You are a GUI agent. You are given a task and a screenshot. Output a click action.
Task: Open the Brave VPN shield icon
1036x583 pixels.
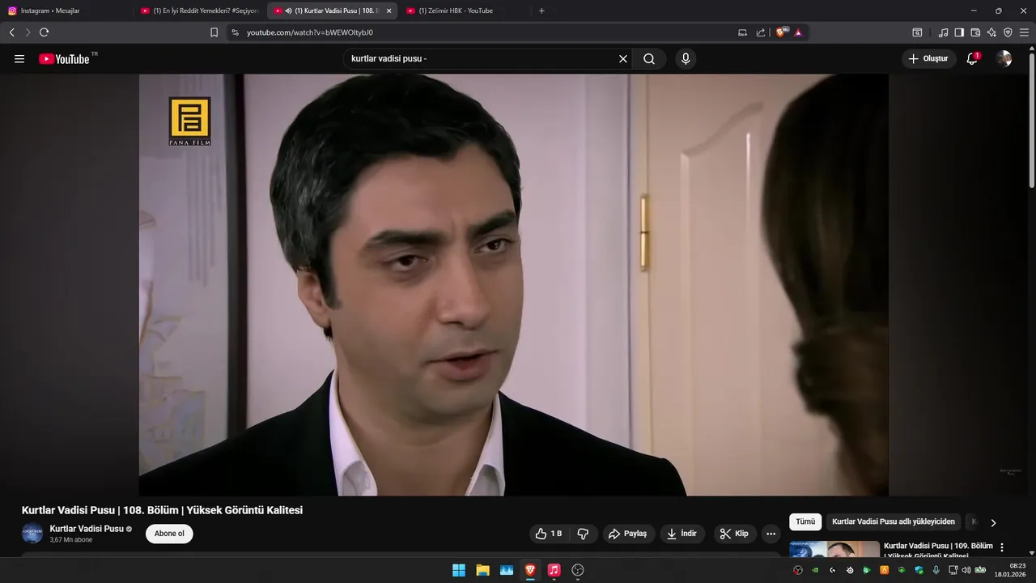1008,32
